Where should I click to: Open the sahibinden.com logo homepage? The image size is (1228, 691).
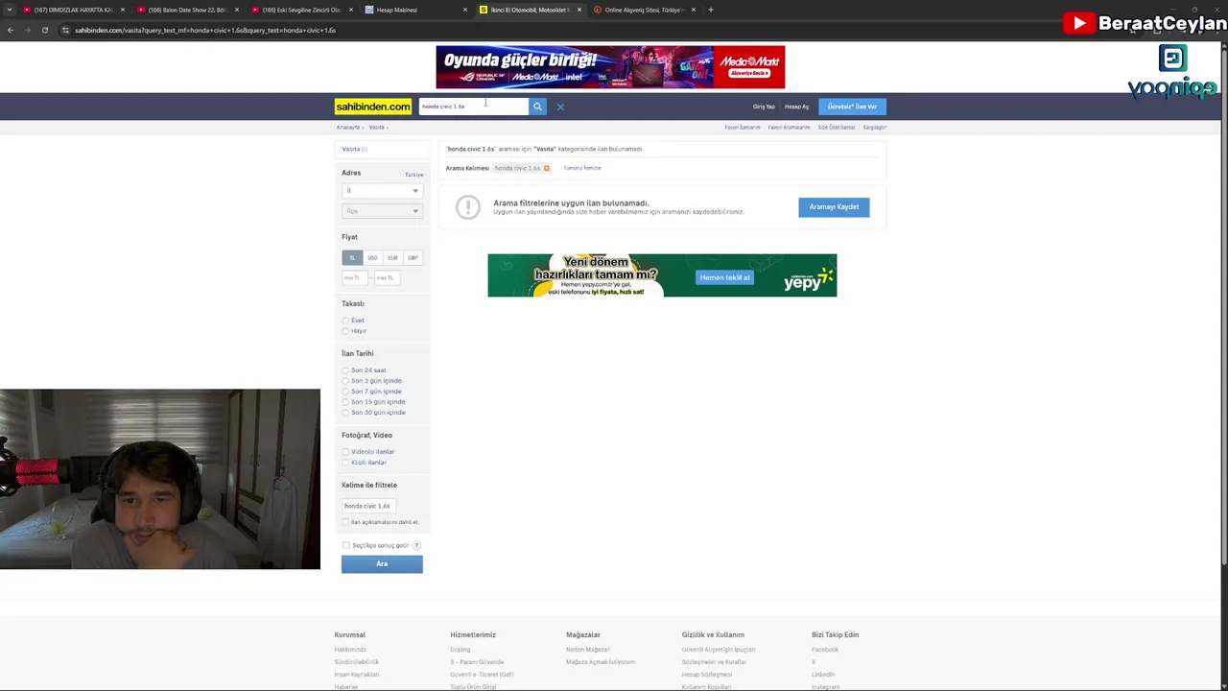point(373,107)
